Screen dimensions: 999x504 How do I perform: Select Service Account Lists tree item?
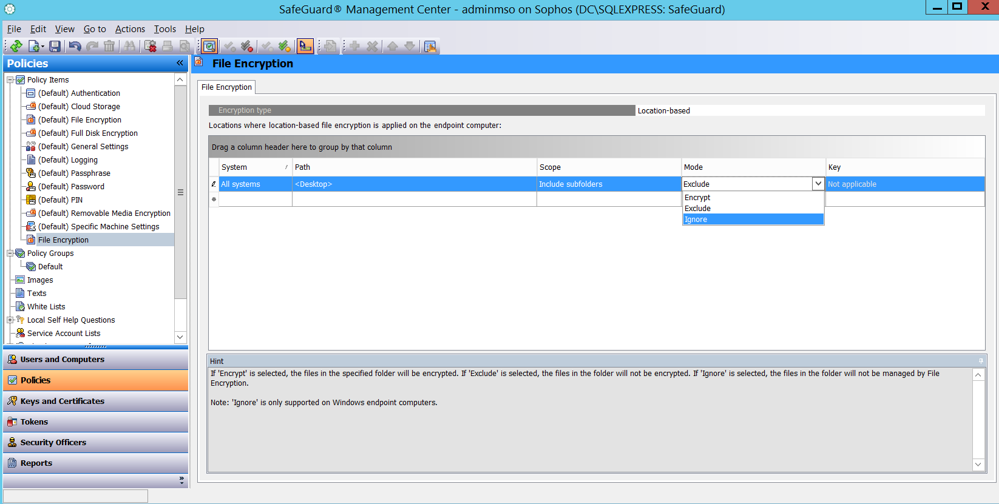pyautogui.click(x=64, y=334)
